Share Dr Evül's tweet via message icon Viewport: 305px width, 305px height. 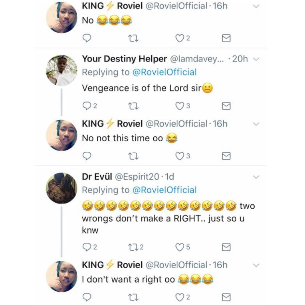(x=226, y=247)
